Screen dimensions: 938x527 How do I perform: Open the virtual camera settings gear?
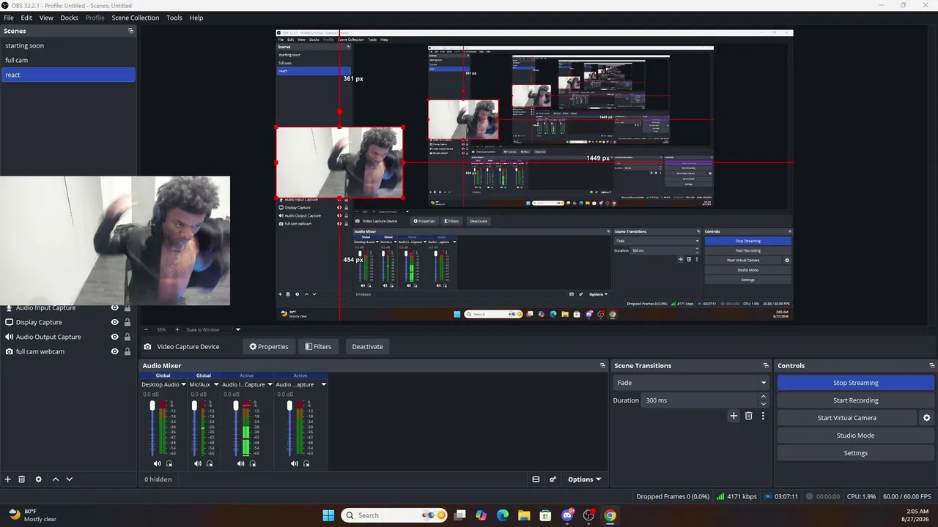pyautogui.click(x=926, y=418)
